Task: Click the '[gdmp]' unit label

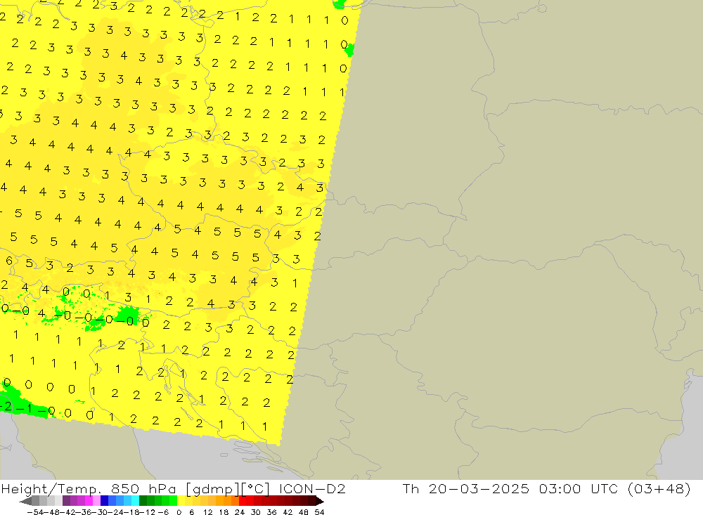Action: click(212, 489)
